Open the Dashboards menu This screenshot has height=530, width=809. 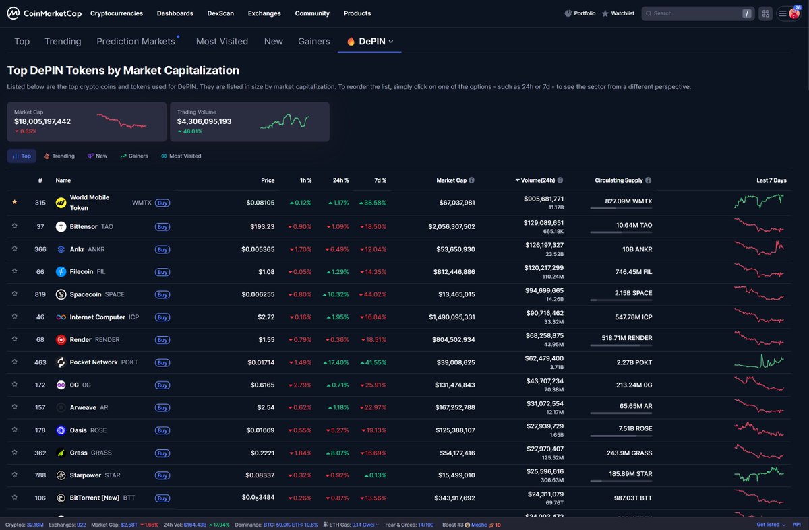[175, 13]
